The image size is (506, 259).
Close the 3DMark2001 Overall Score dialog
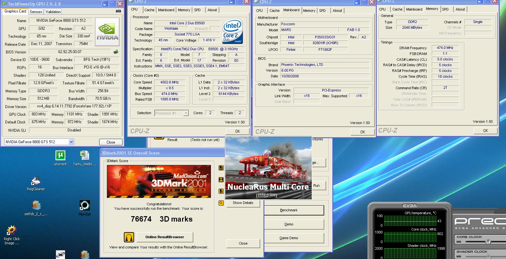[243, 243]
